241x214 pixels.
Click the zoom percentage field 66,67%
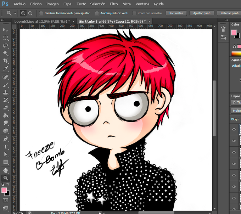[18, 213]
